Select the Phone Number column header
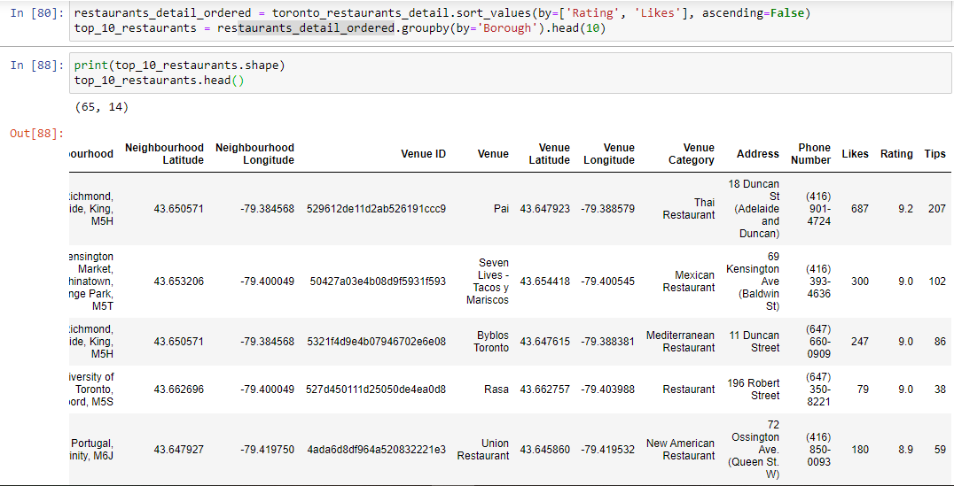The image size is (954, 486). tap(813, 154)
